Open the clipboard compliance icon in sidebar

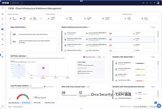pyautogui.click(x=2, y=39)
